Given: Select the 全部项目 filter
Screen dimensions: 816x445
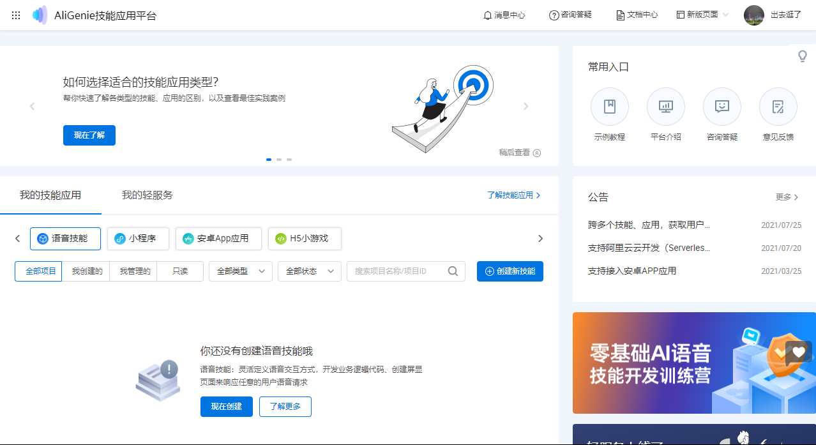Looking at the screenshot, I should pos(38,271).
